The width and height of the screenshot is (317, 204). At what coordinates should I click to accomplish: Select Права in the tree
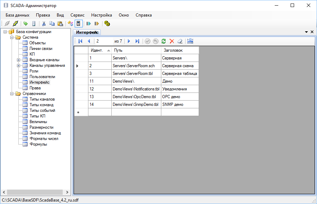coord(35,88)
